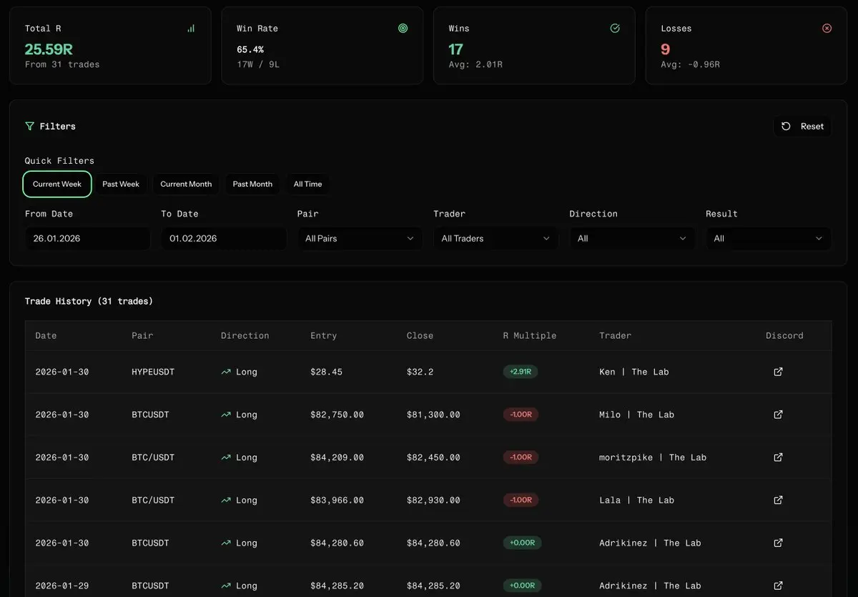Screen dimensions: 858x597
Task: Click Long trend arrow in Lala's row
Action: pyautogui.click(x=226, y=500)
